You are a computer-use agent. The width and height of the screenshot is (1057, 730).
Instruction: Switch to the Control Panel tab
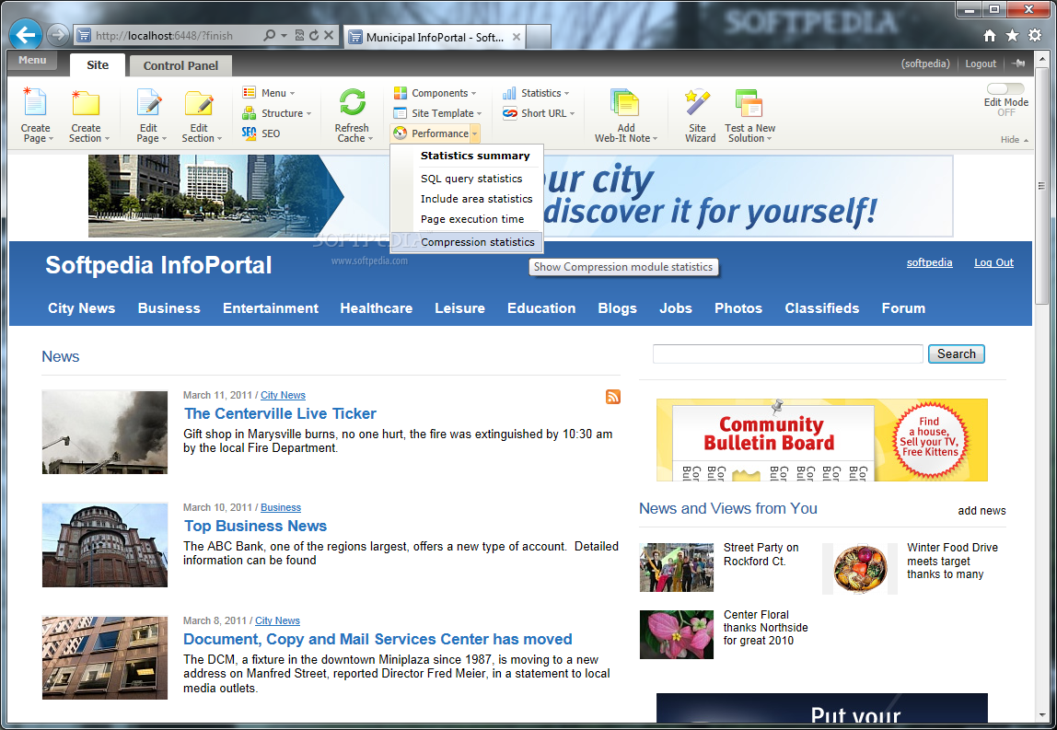pos(180,65)
